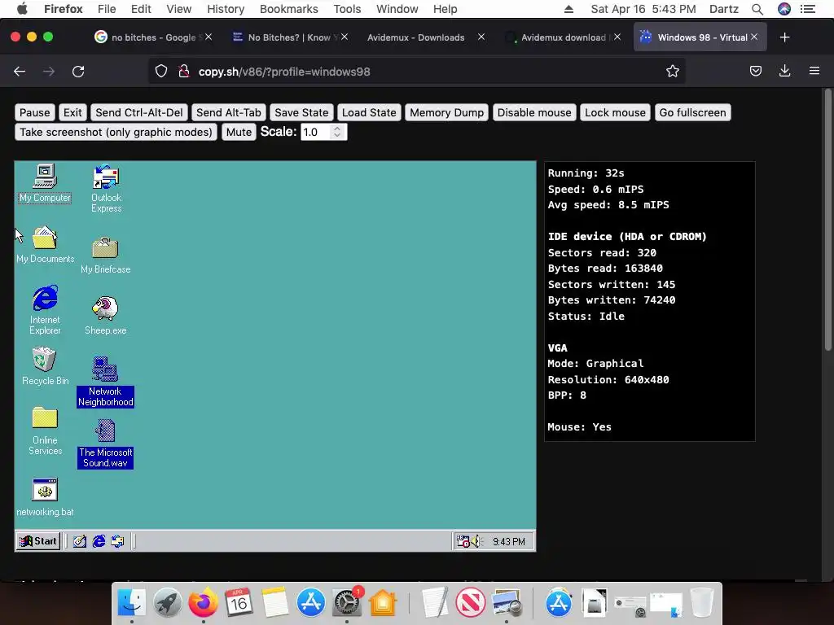The height and width of the screenshot is (625, 834).
Task: Switch emulator to fullscreen
Action: click(x=692, y=112)
